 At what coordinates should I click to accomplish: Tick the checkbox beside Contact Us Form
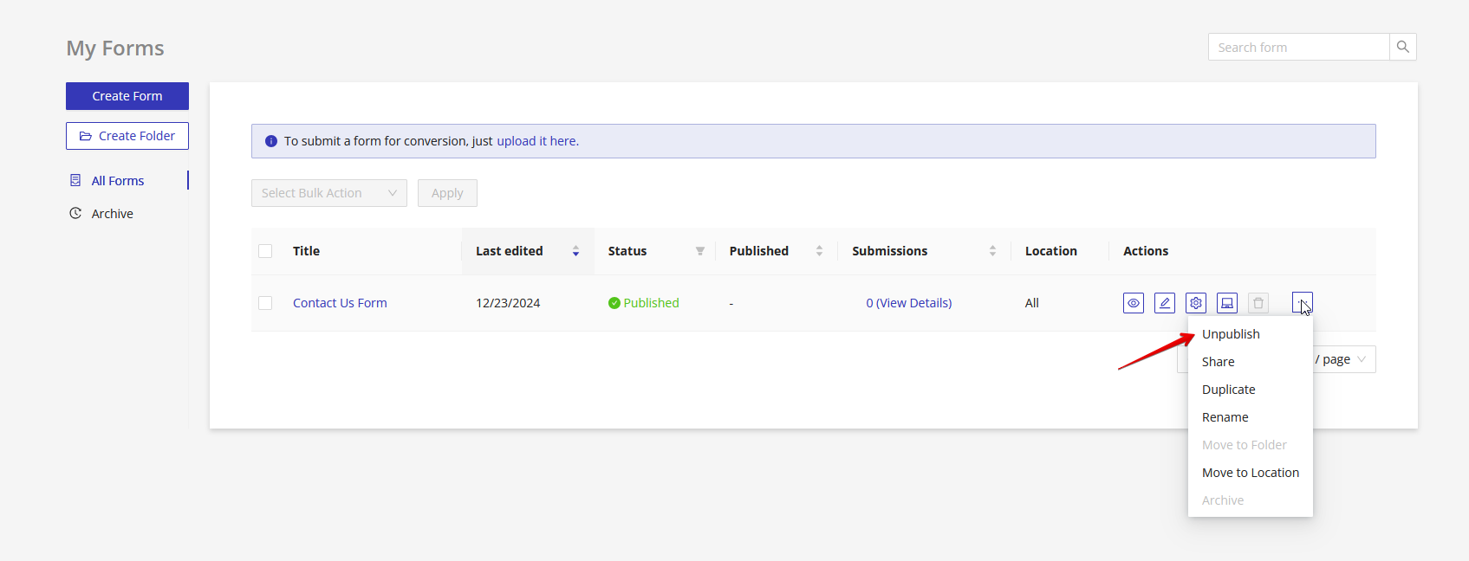[x=265, y=303]
